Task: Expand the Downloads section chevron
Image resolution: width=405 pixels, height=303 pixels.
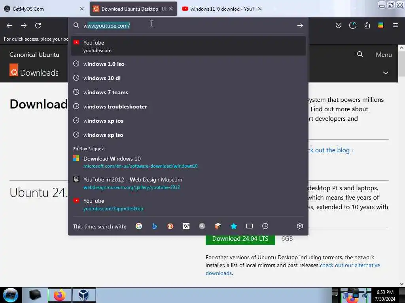Action: click(386, 73)
